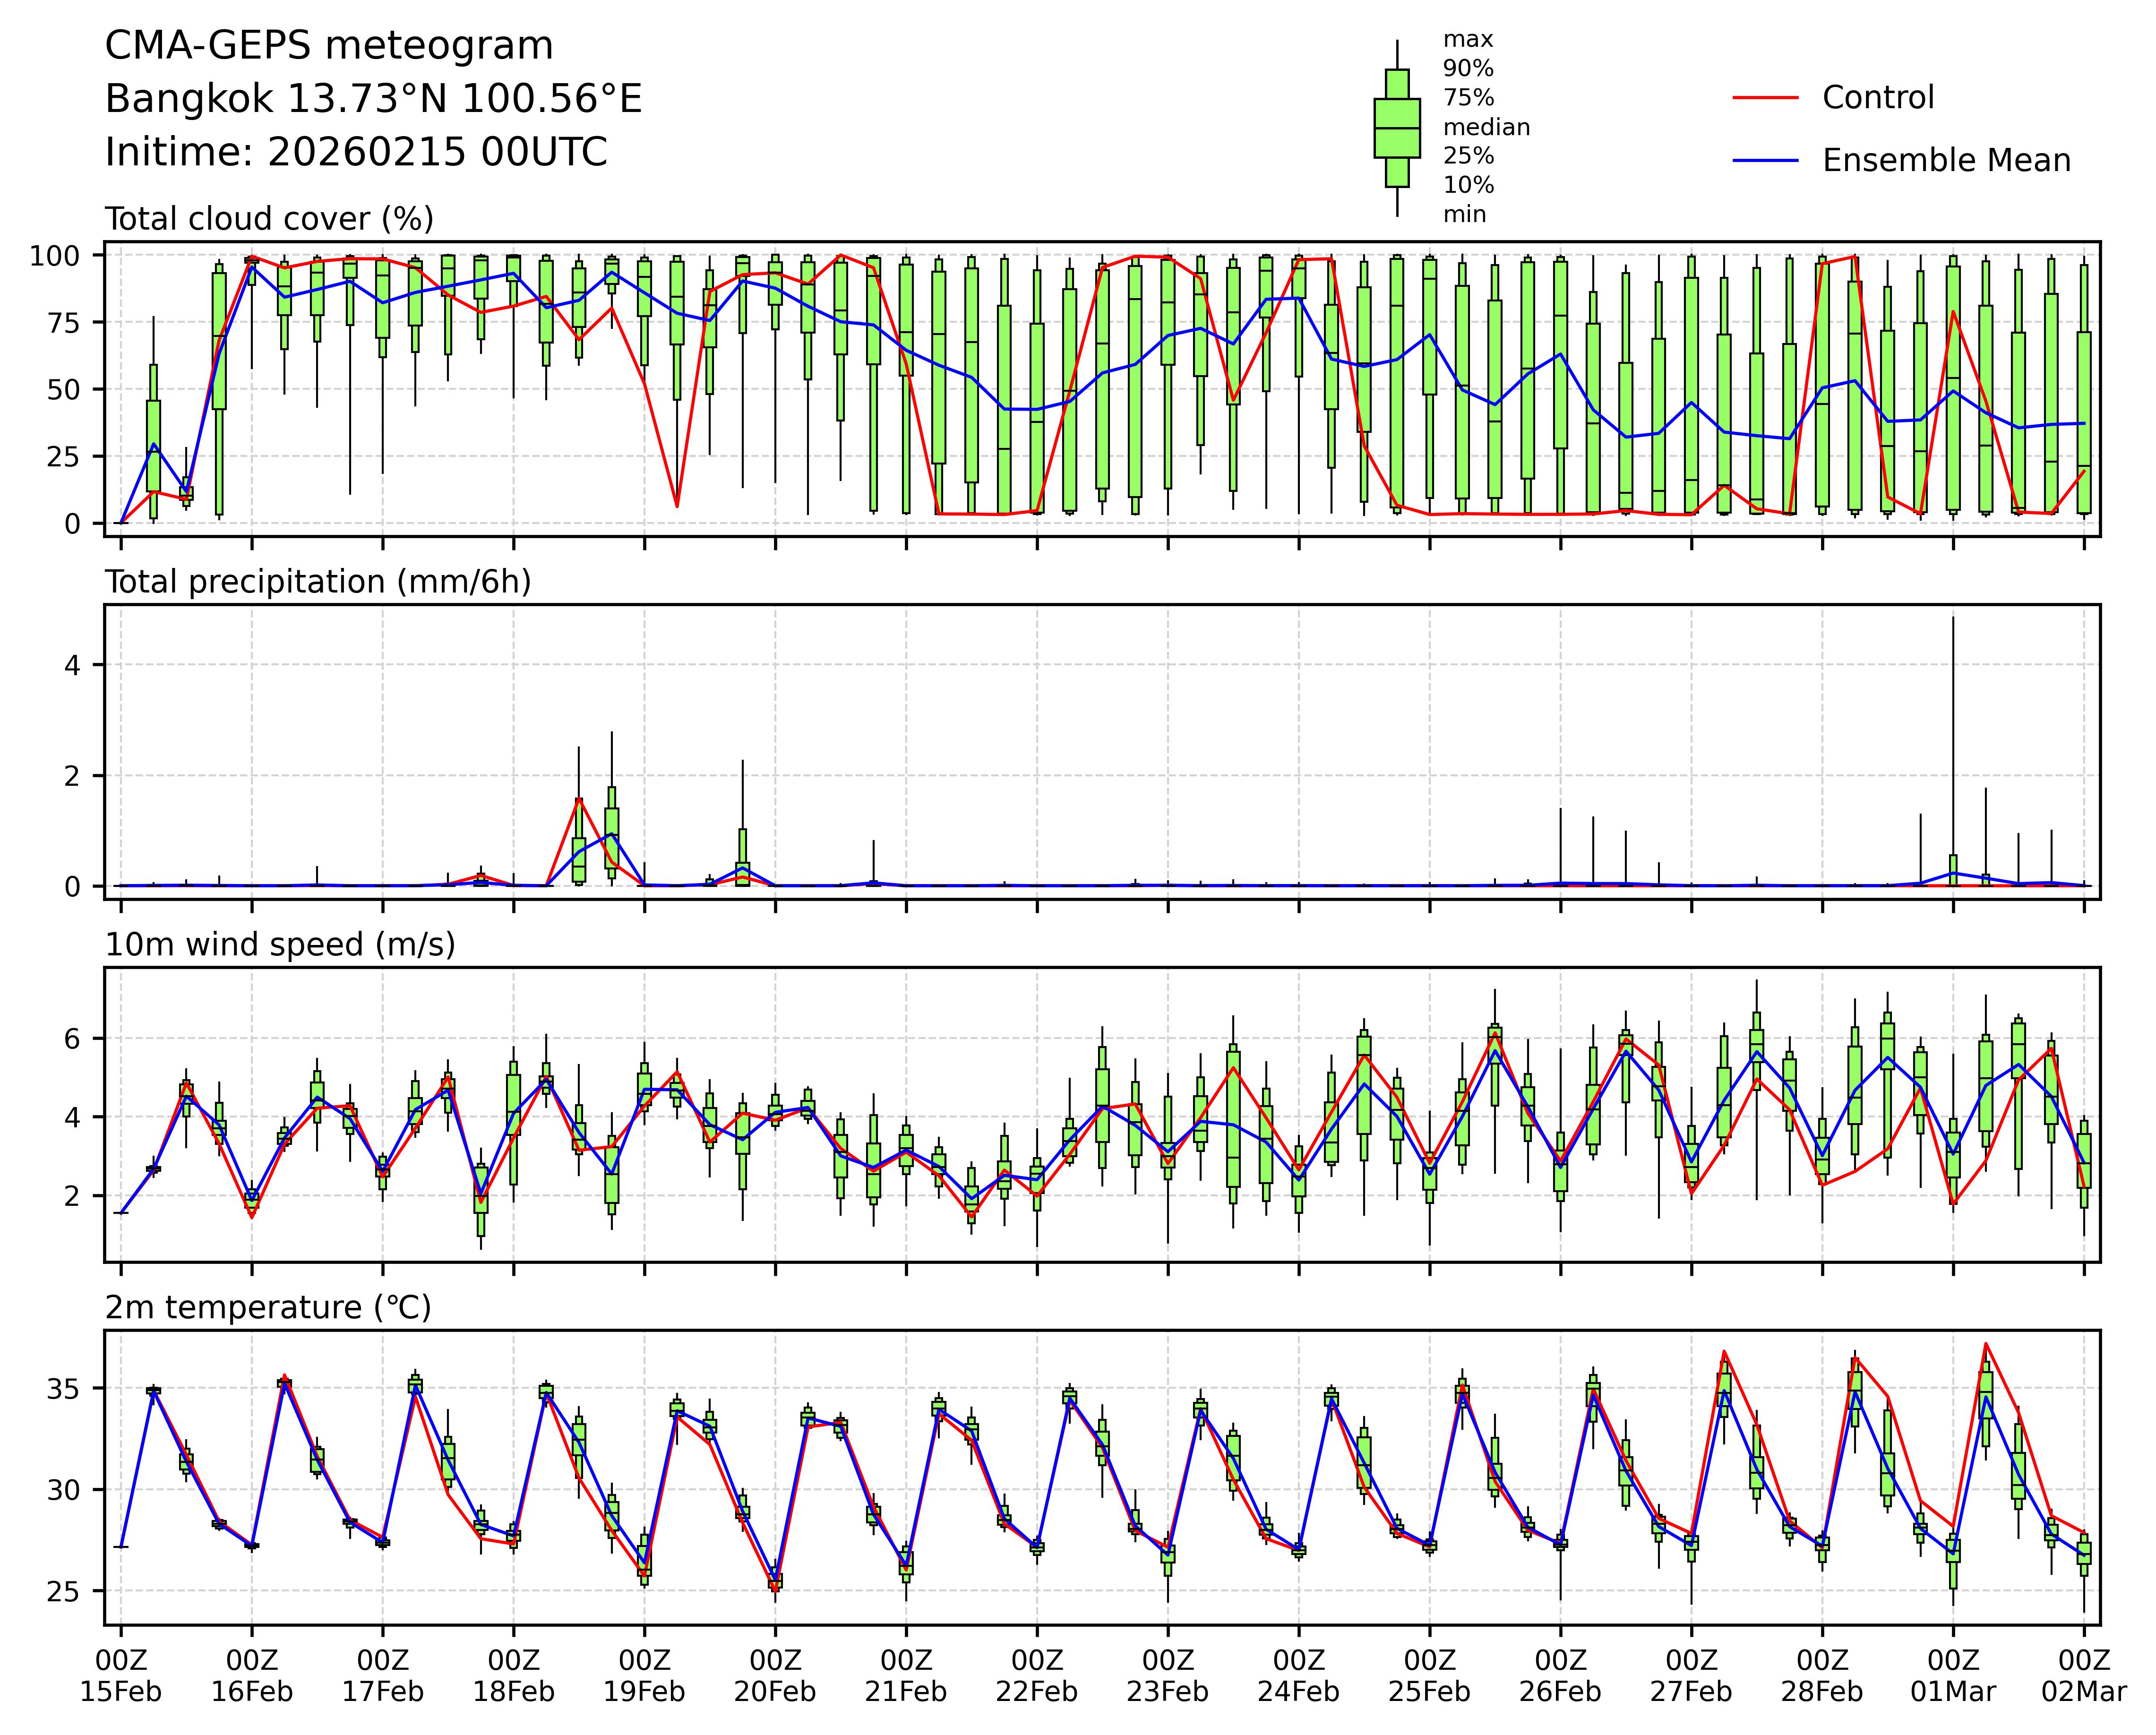
Task: Click the 00Z 15Feb axis label
Action: (x=121, y=1677)
